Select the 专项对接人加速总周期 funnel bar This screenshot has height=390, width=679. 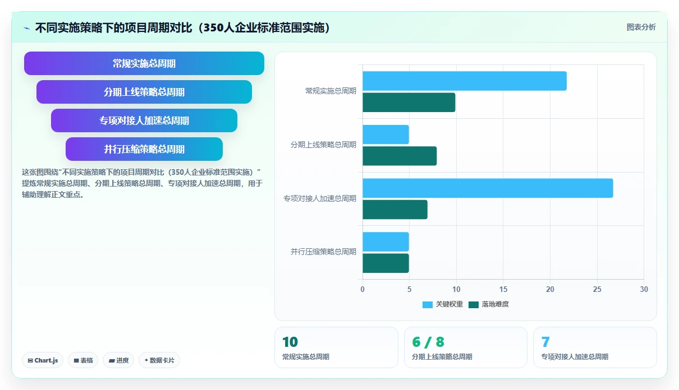144,120
